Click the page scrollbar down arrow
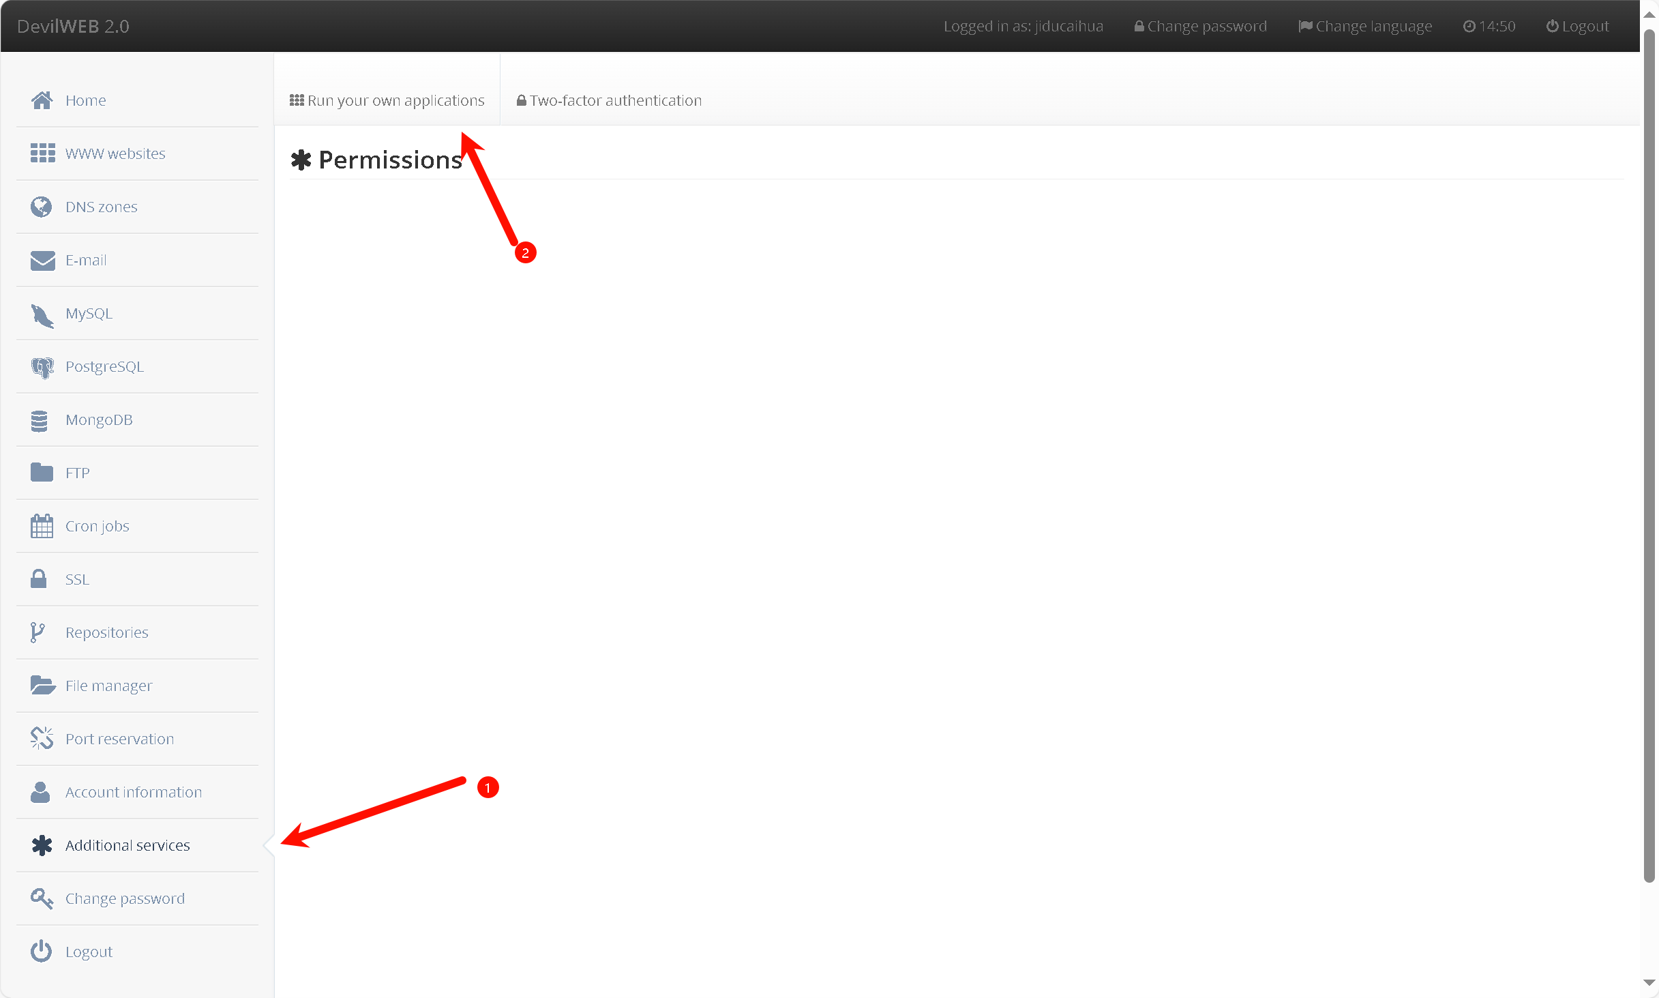 (x=1649, y=983)
